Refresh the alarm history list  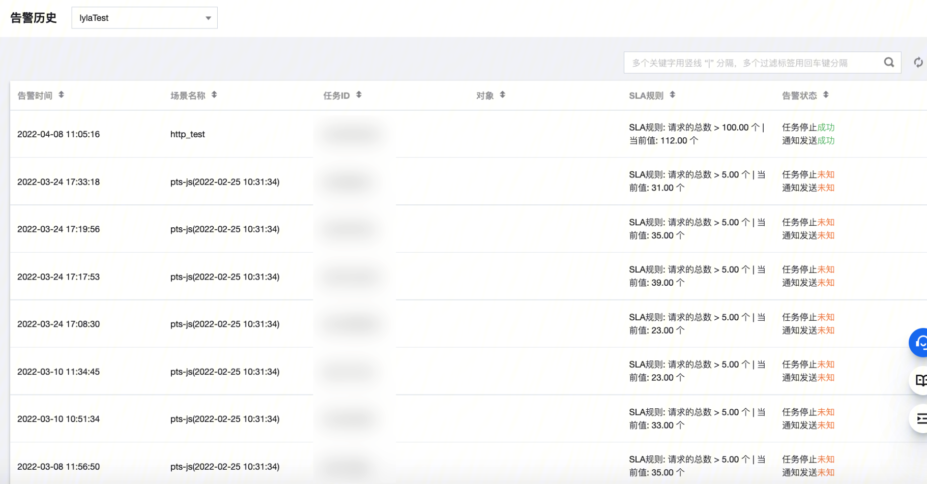(x=918, y=63)
